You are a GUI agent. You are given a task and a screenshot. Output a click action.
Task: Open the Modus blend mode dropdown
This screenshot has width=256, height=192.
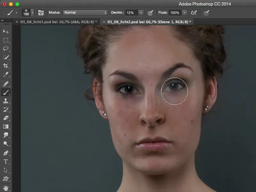coord(85,12)
